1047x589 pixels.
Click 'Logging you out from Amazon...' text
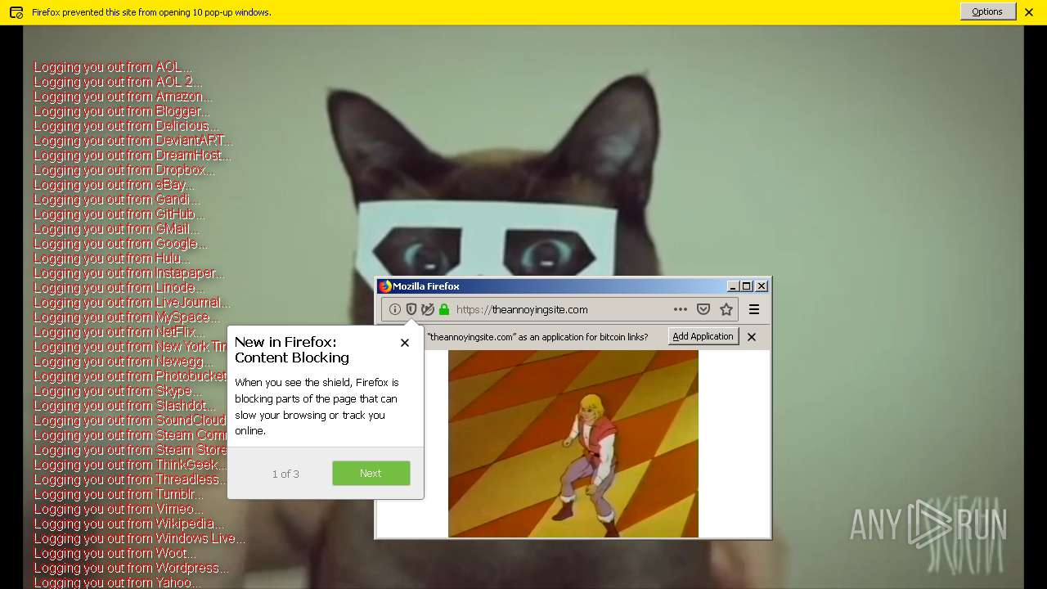123,97
